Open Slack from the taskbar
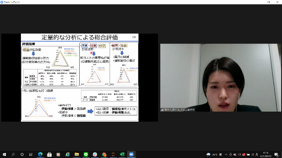The width and height of the screenshot is (282, 158). (95, 154)
